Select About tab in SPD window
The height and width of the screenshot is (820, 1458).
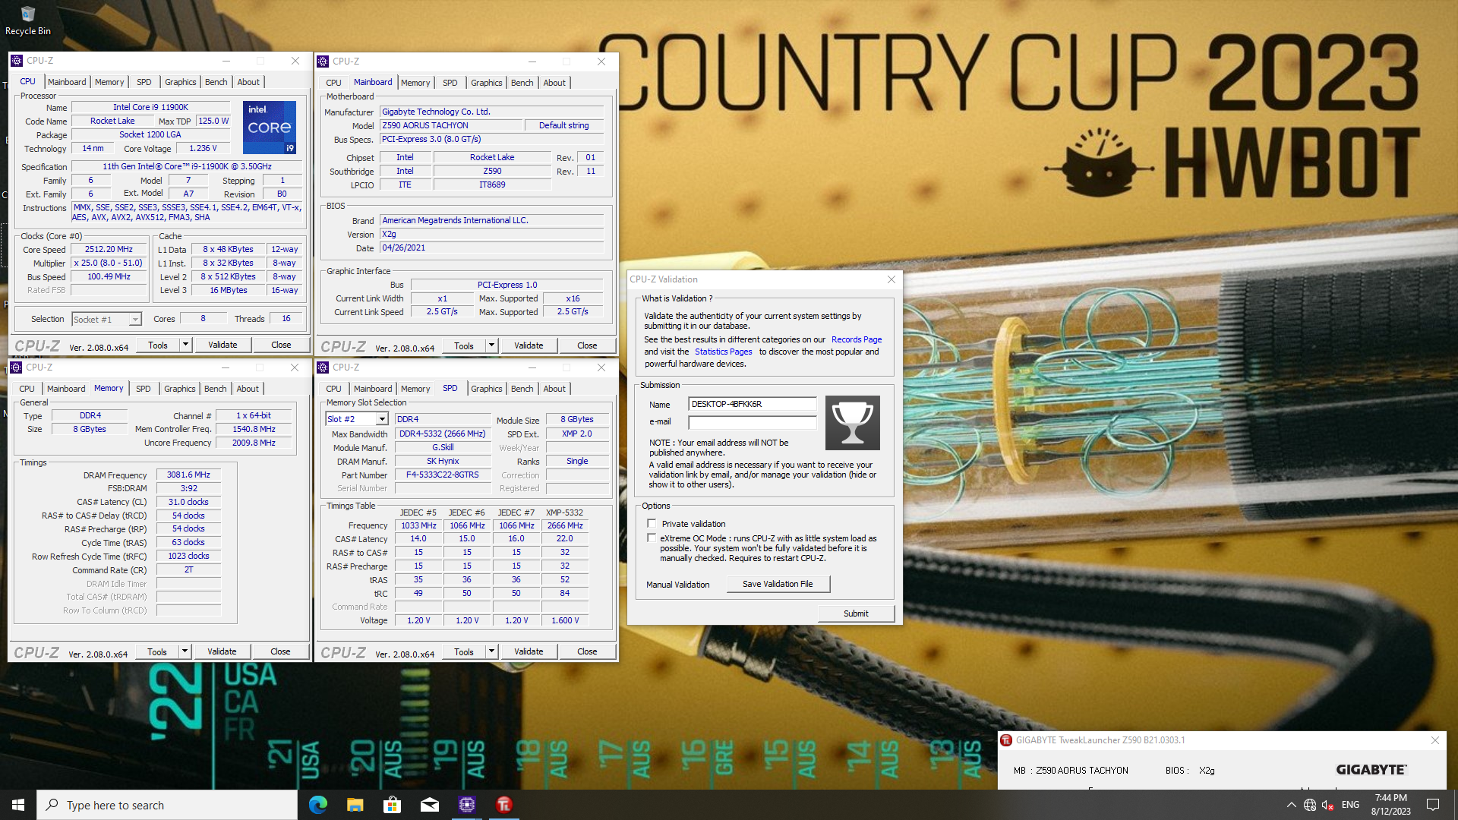point(554,389)
